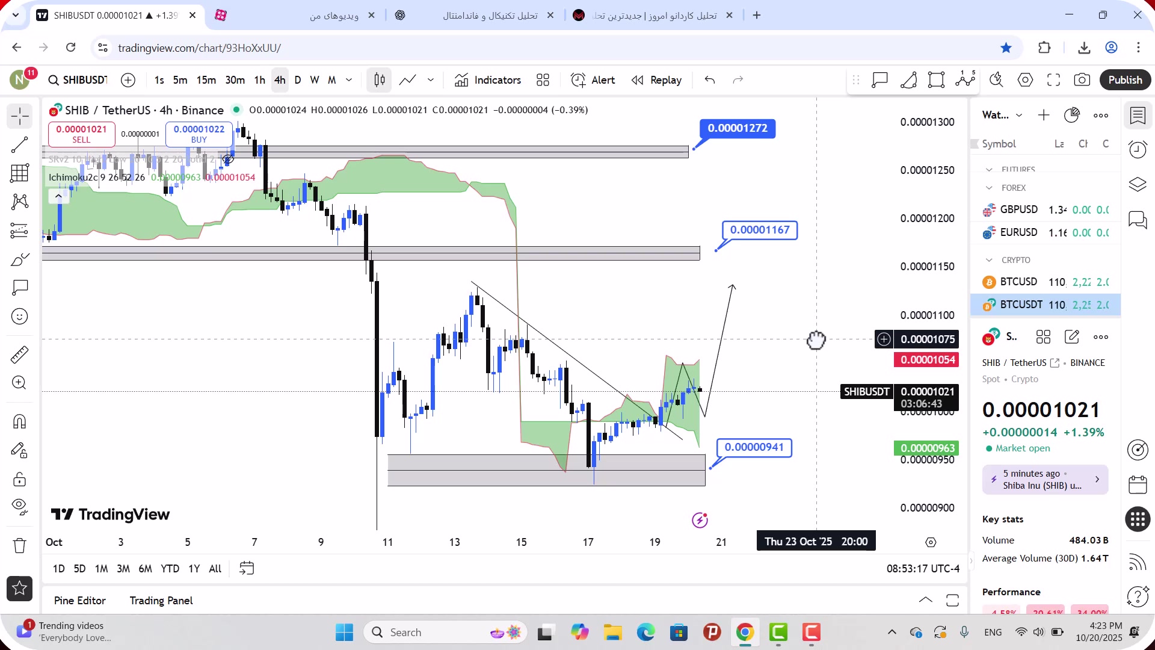
Task: Activate the zoom in tool
Action: click(19, 383)
